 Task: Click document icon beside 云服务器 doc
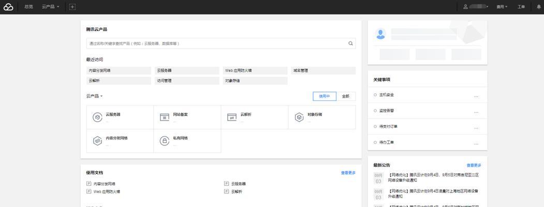click(x=227, y=184)
